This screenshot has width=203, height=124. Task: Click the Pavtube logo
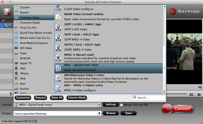coord(185,12)
